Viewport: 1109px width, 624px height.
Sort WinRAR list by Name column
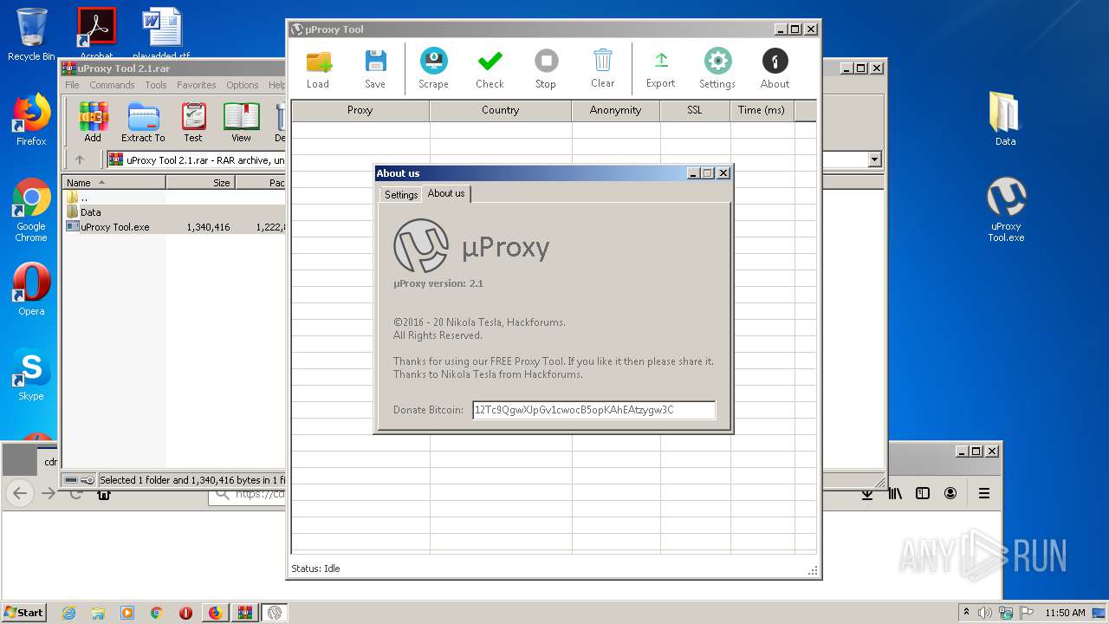tap(113, 183)
